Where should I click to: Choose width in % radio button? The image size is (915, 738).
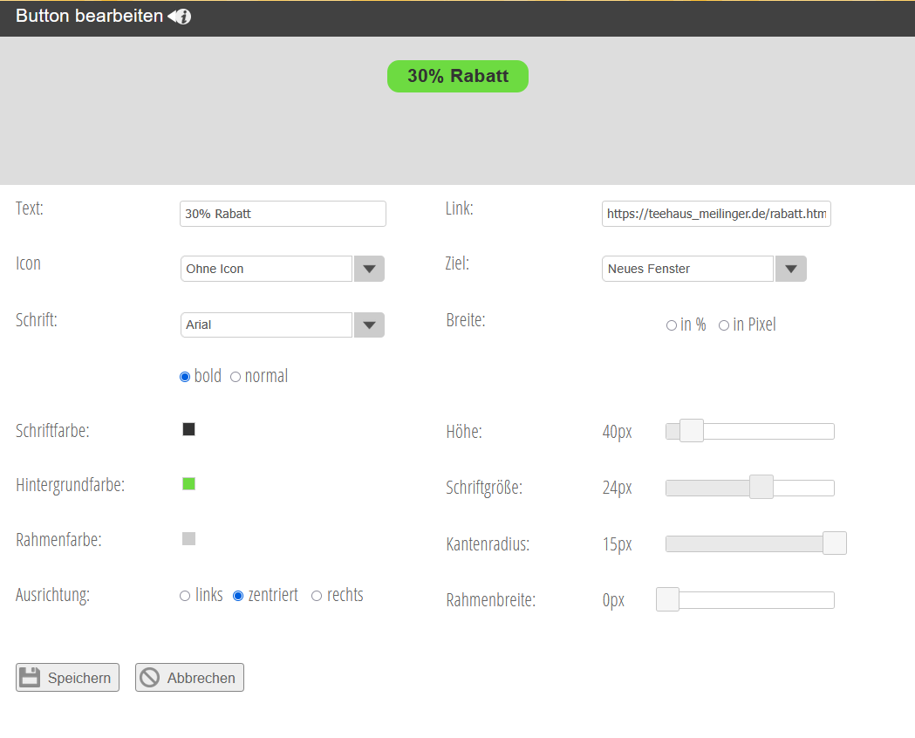(672, 325)
